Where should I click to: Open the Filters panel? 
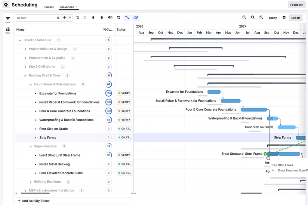pos(8,19)
